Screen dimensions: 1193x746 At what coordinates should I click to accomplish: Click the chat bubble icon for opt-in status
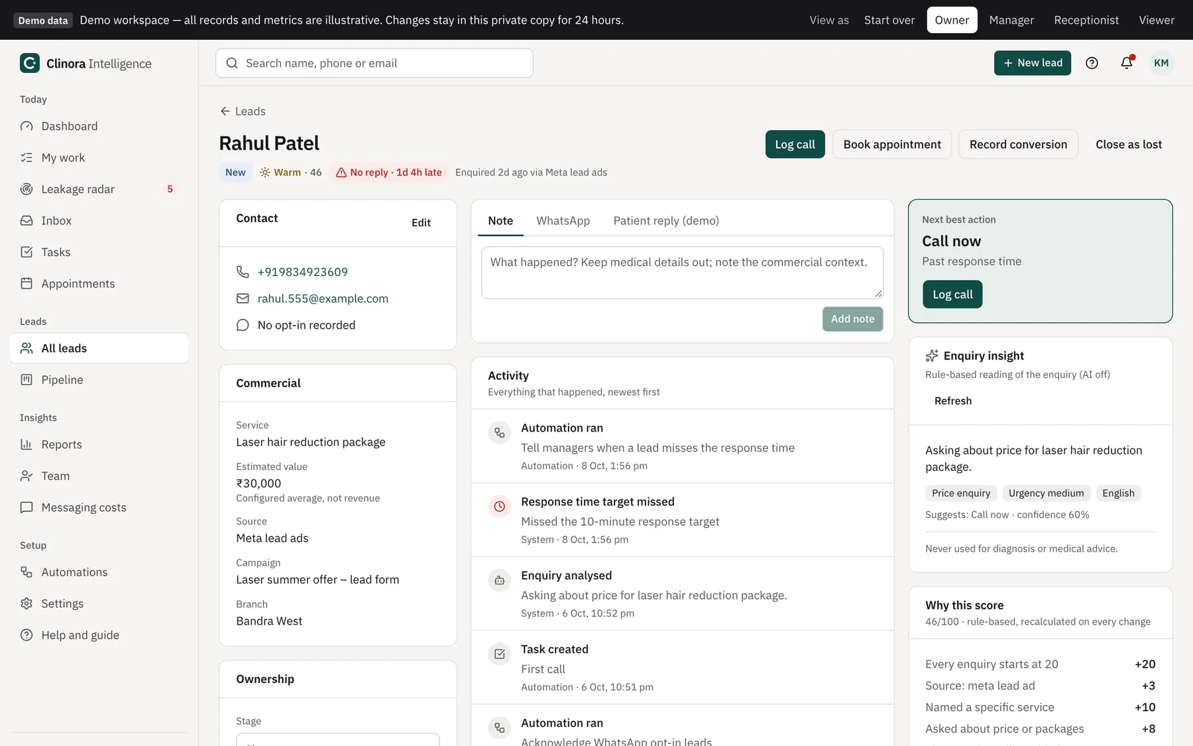pos(243,325)
